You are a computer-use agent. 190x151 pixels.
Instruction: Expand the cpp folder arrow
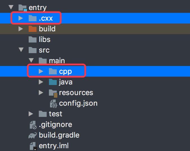pyautogui.click(x=41, y=71)
